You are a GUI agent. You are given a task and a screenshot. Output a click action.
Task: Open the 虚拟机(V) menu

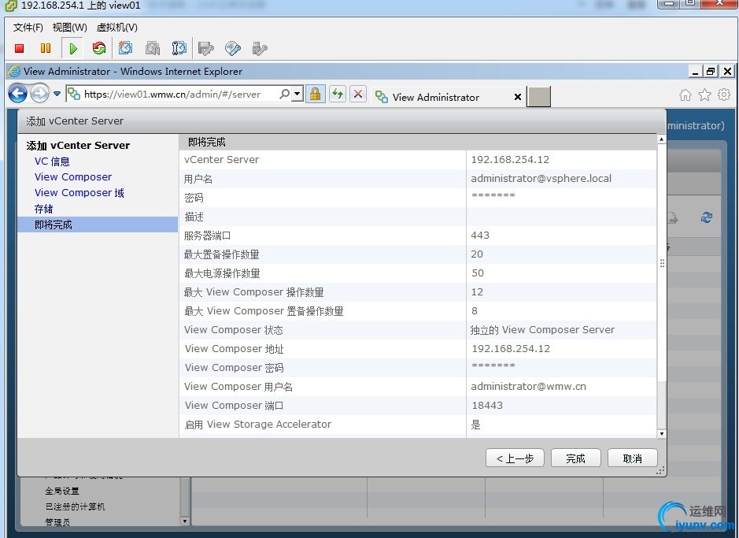click(117, 28)
